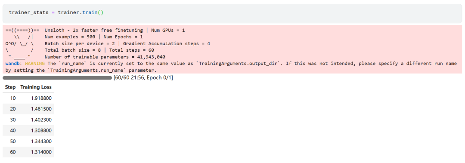Click the training progress bar
Image resolution: width=465 pixels, height=163 pixels.
point(57,78)
